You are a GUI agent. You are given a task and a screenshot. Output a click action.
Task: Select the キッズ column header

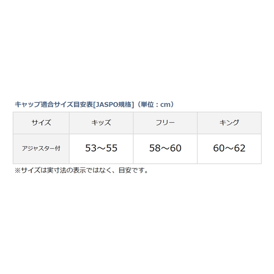pos(101,123)
